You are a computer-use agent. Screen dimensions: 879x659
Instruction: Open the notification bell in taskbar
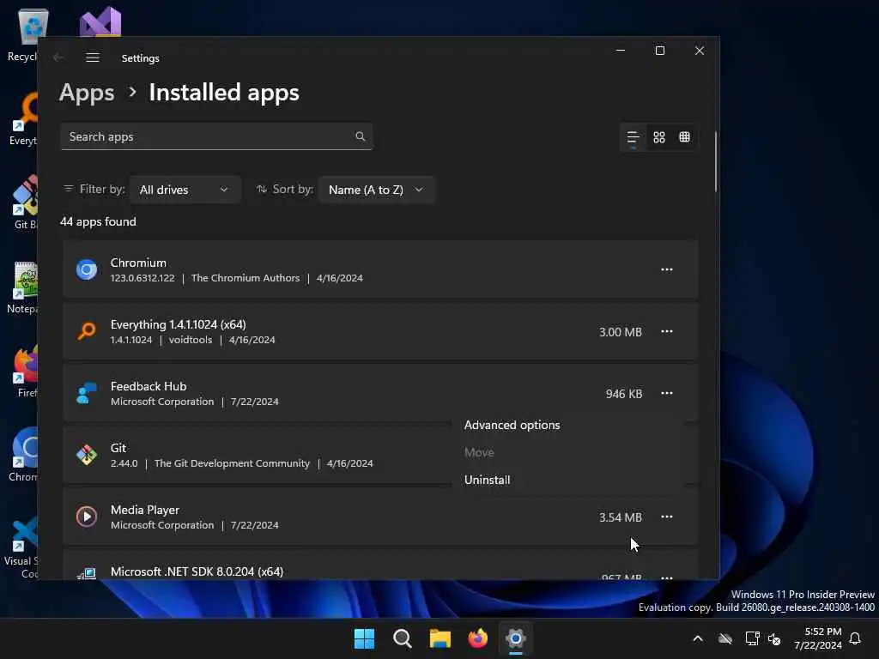click(856, 638)
